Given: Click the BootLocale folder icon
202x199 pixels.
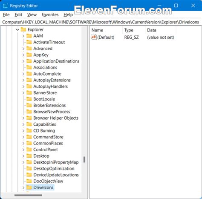Looking at the screenshot, I should [29, 99].
